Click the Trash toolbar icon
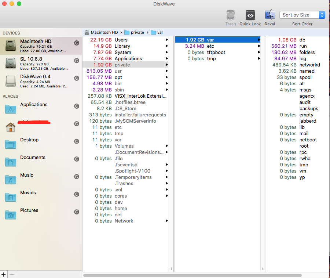The image size is (330, 278). [x=231, y=15]
